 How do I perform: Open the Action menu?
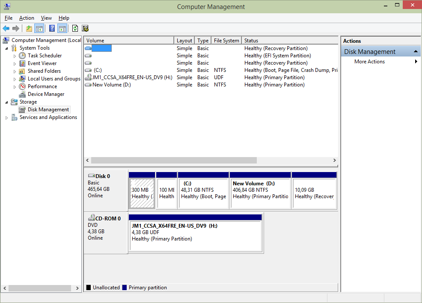pyautogui.click(x=27, y=18)
